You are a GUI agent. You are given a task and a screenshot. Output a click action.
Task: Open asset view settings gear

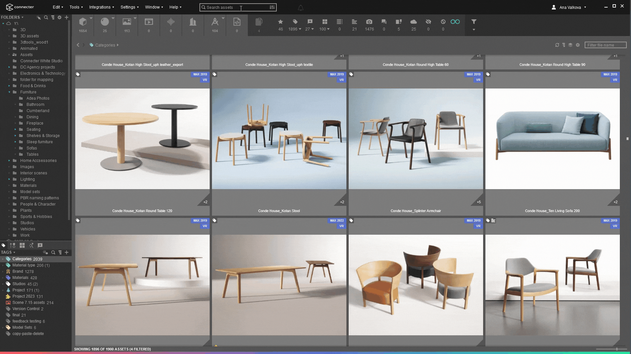click(x=578, y=45)
